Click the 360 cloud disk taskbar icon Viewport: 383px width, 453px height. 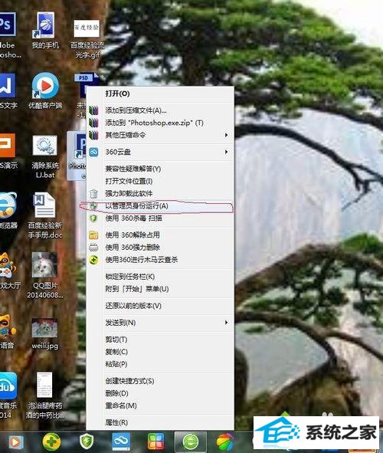(120, 442)
